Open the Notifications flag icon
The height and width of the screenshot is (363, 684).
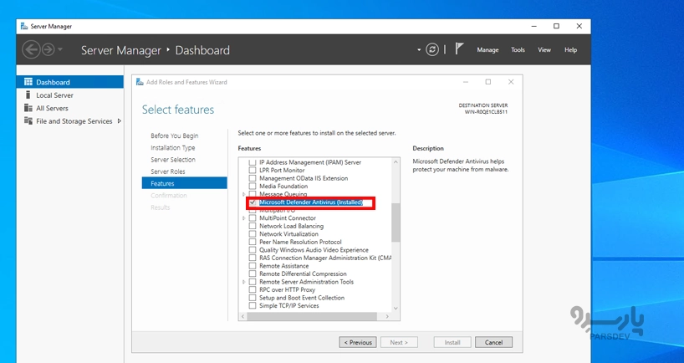tap(459, 49)
